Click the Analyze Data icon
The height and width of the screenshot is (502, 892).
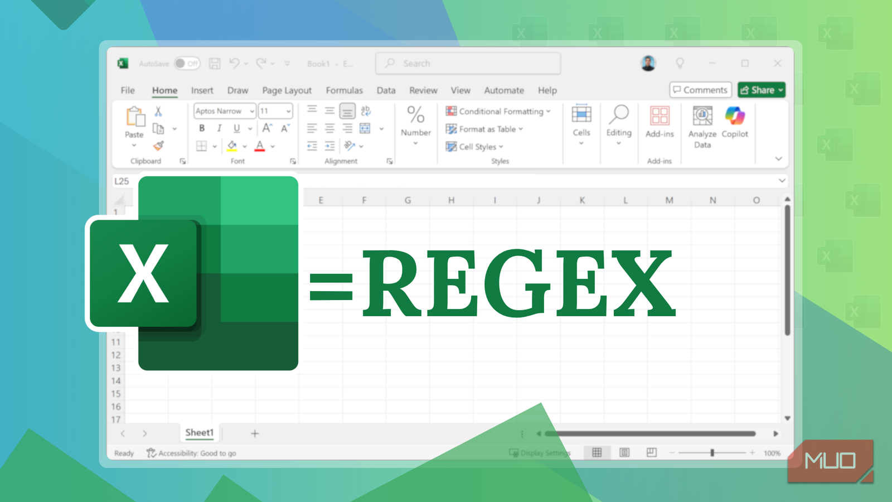click(702, 115)
